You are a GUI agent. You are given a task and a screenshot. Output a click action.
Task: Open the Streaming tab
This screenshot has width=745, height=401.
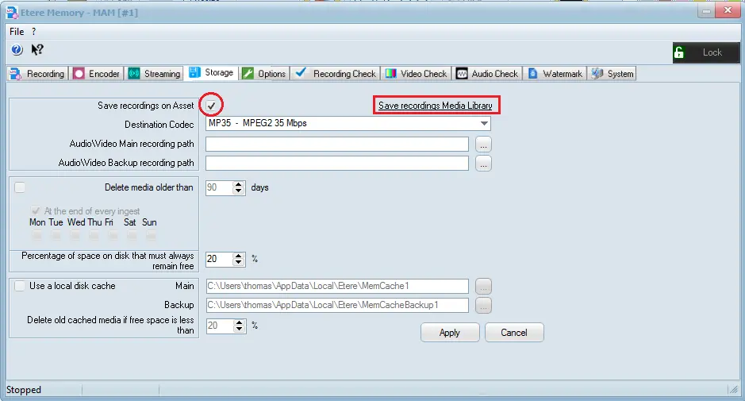point(154,74)
